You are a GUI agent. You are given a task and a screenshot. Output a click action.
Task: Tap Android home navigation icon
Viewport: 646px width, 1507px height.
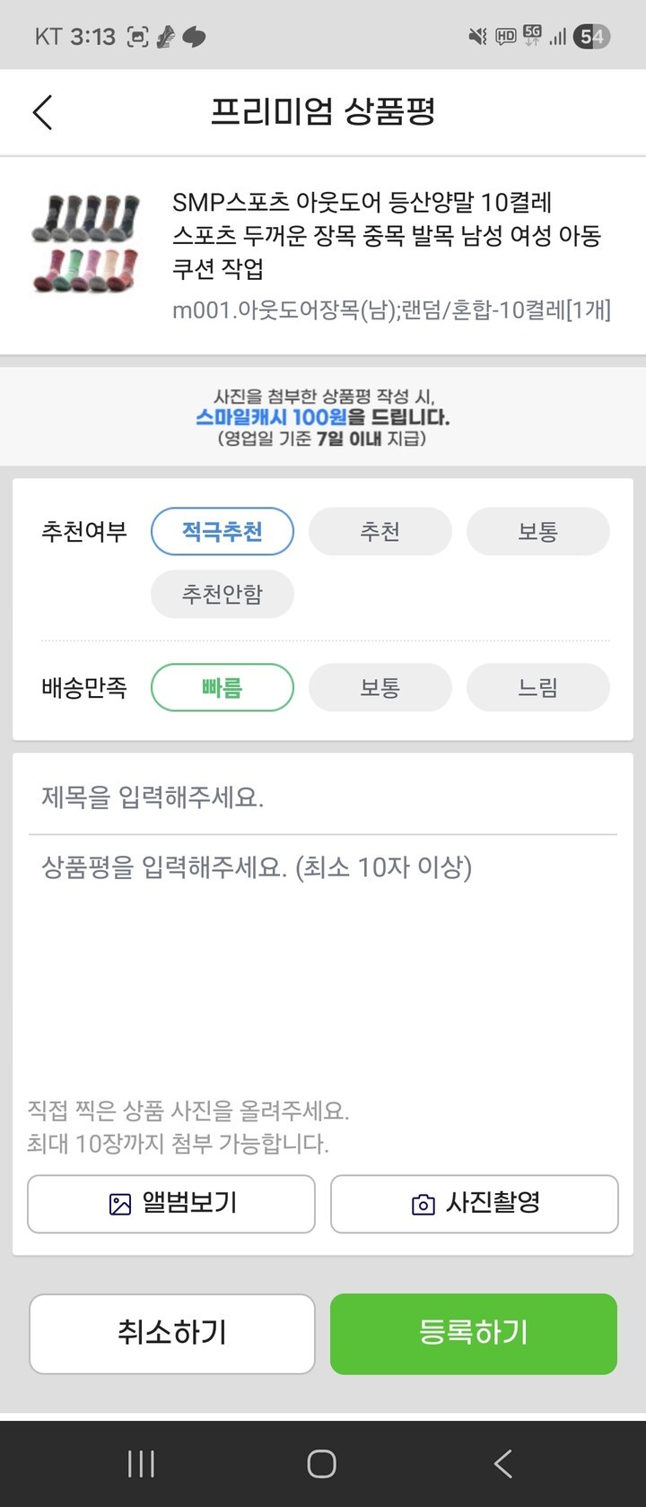coord(321,1464)
